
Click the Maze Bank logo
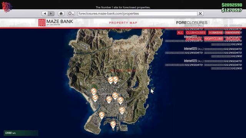pos(56,23)
